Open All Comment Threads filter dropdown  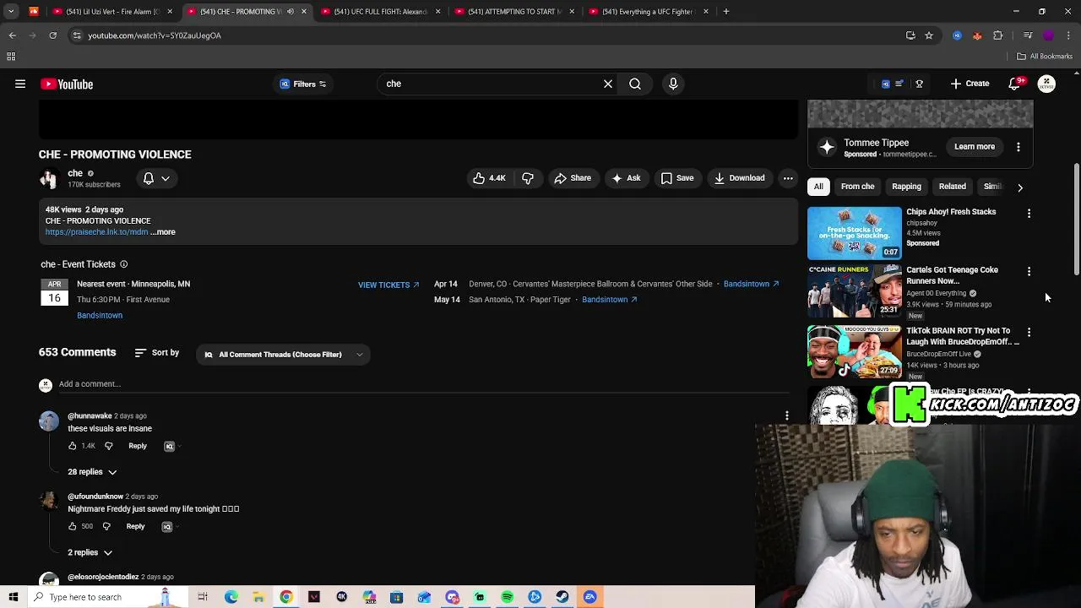pos(284,355)
